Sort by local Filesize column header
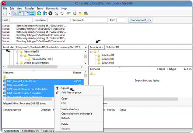This screenshot has width=193, height=133. tap(75, 73)
